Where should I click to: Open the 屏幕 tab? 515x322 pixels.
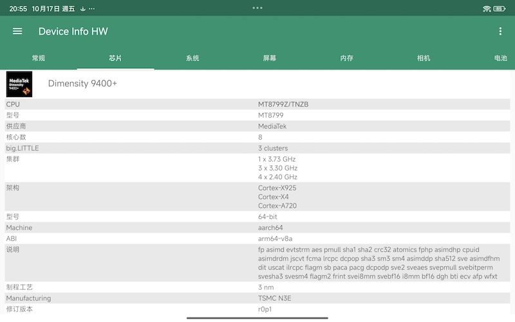(x=270, y=58)
